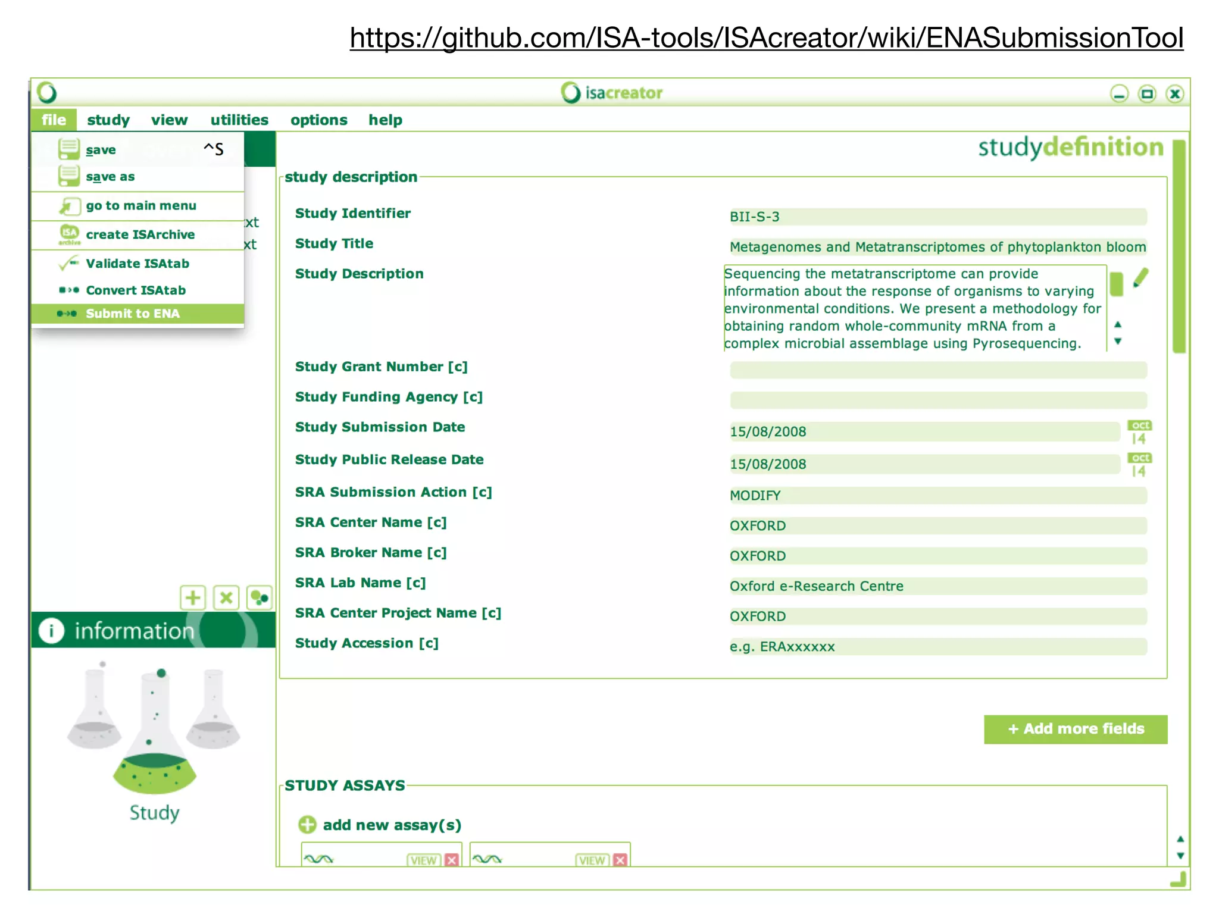Image resolution: width=1219 pixels, height=914 pixels.
Task: Click bottom-right panel scroll up arrow
Action: click(1180, 839)
